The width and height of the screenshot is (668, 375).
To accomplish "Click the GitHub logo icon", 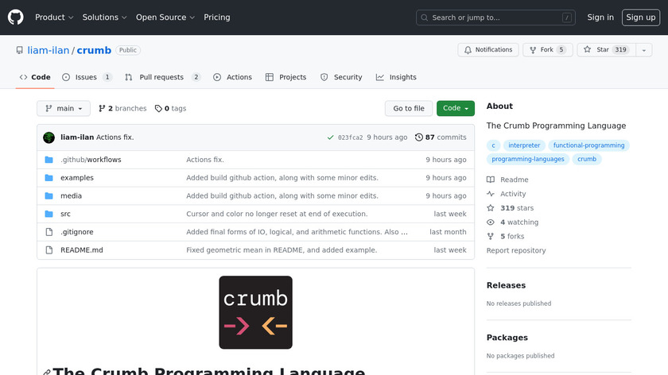I will 16,17.
